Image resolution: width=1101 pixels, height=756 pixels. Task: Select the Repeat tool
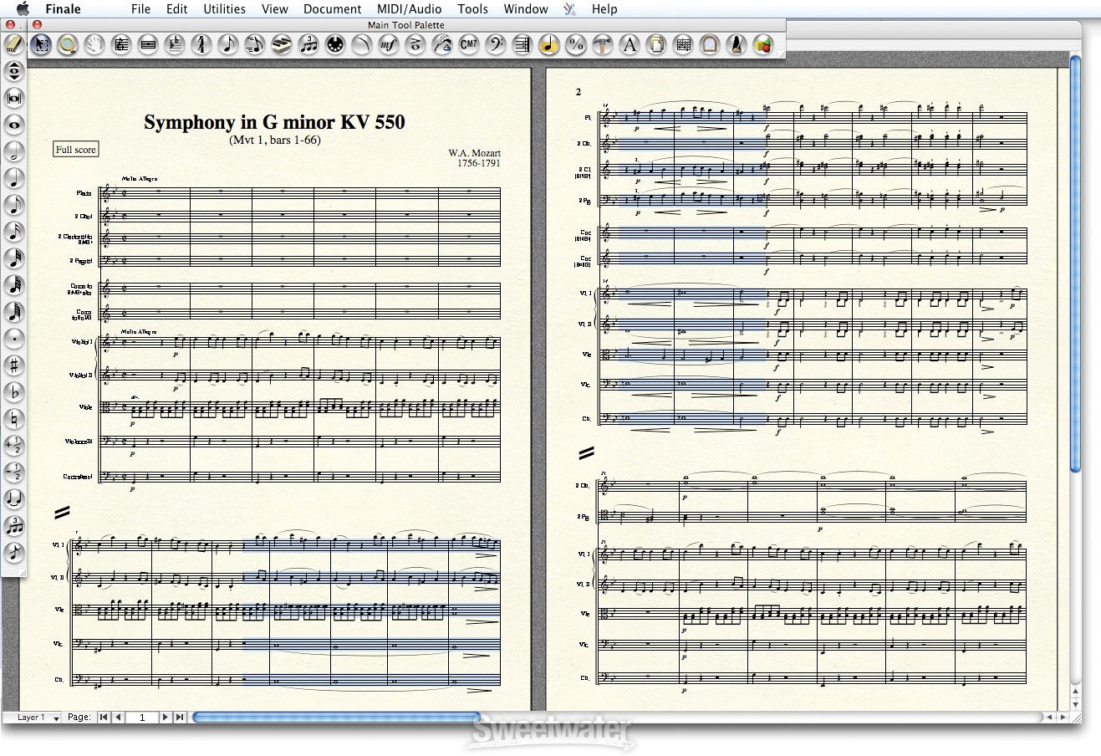[x=522, y=45]
